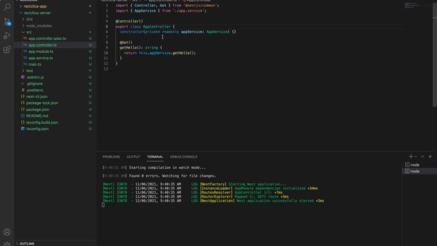
Task: Click the new terminal plus icon
Action: click(x=411, y=156)
